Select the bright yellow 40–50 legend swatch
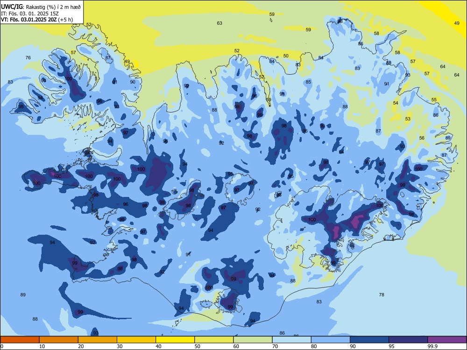467x350 pixels. pos(175,340)
